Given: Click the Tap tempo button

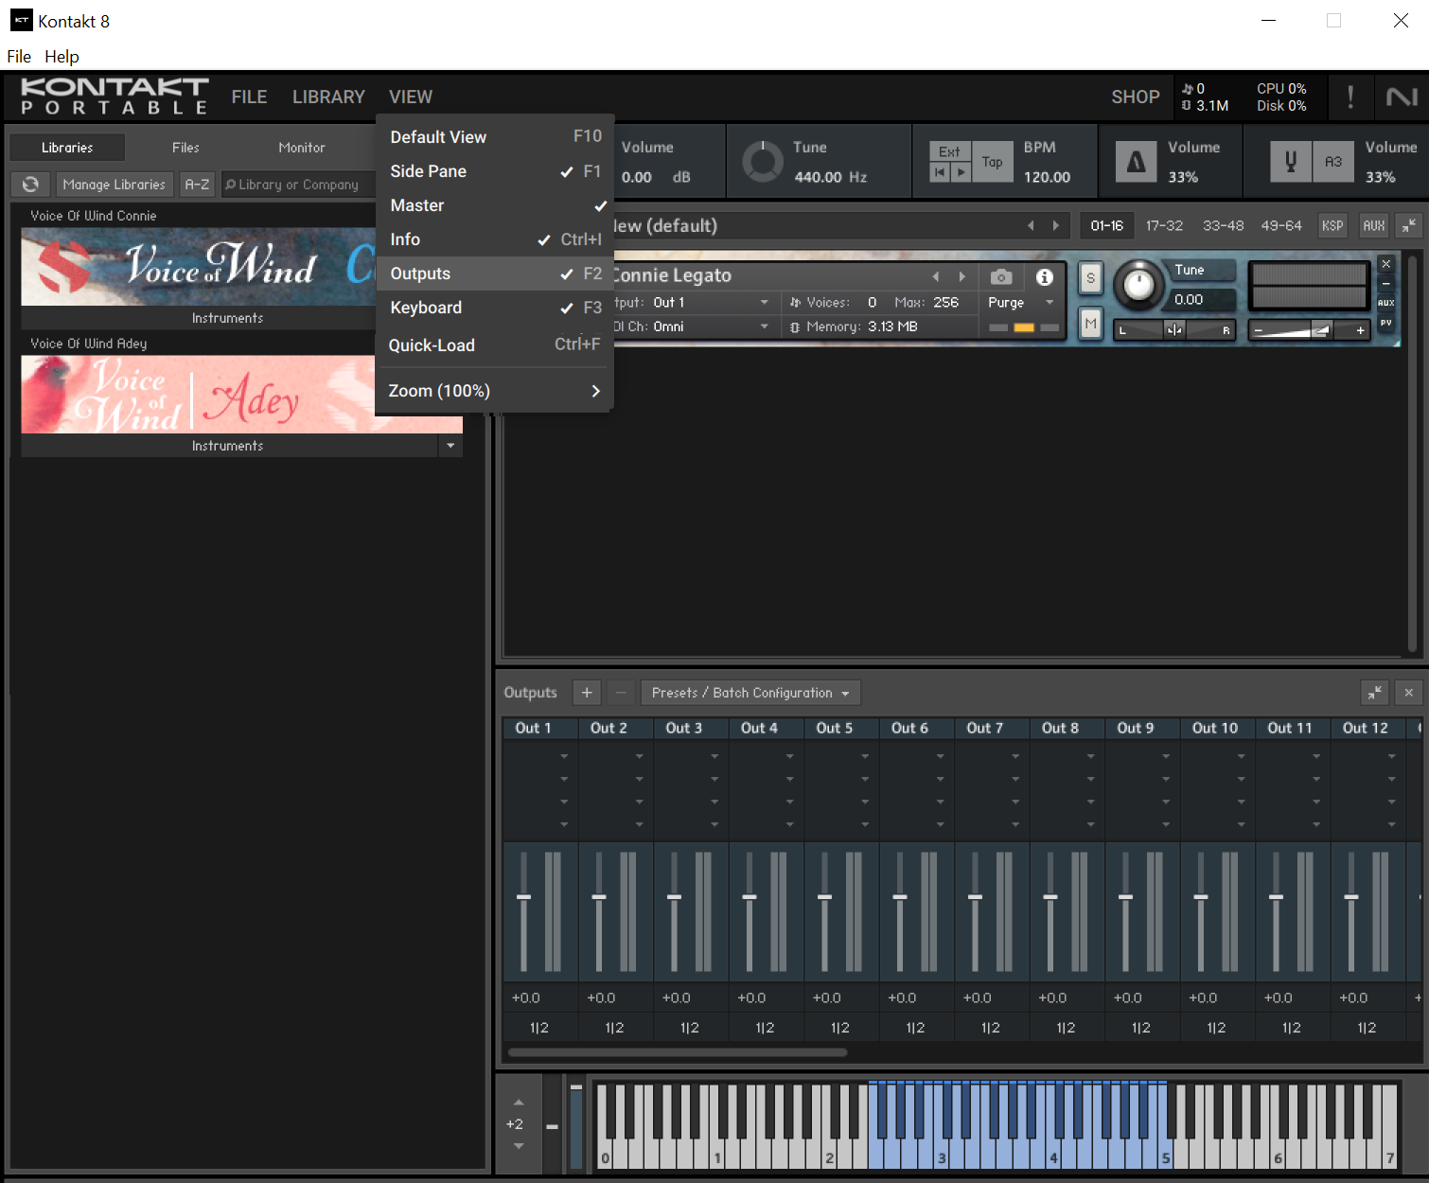Looking at the screenshot, I should click(992, 162).
